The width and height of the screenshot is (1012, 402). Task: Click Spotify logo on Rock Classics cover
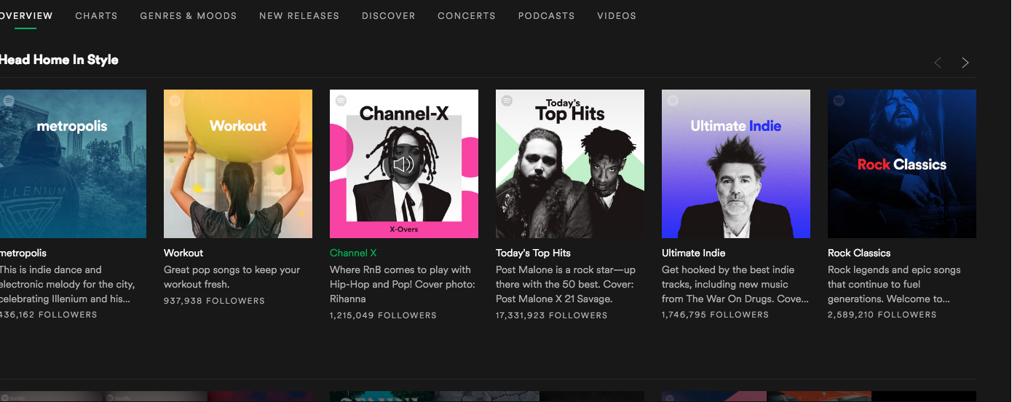839,101
